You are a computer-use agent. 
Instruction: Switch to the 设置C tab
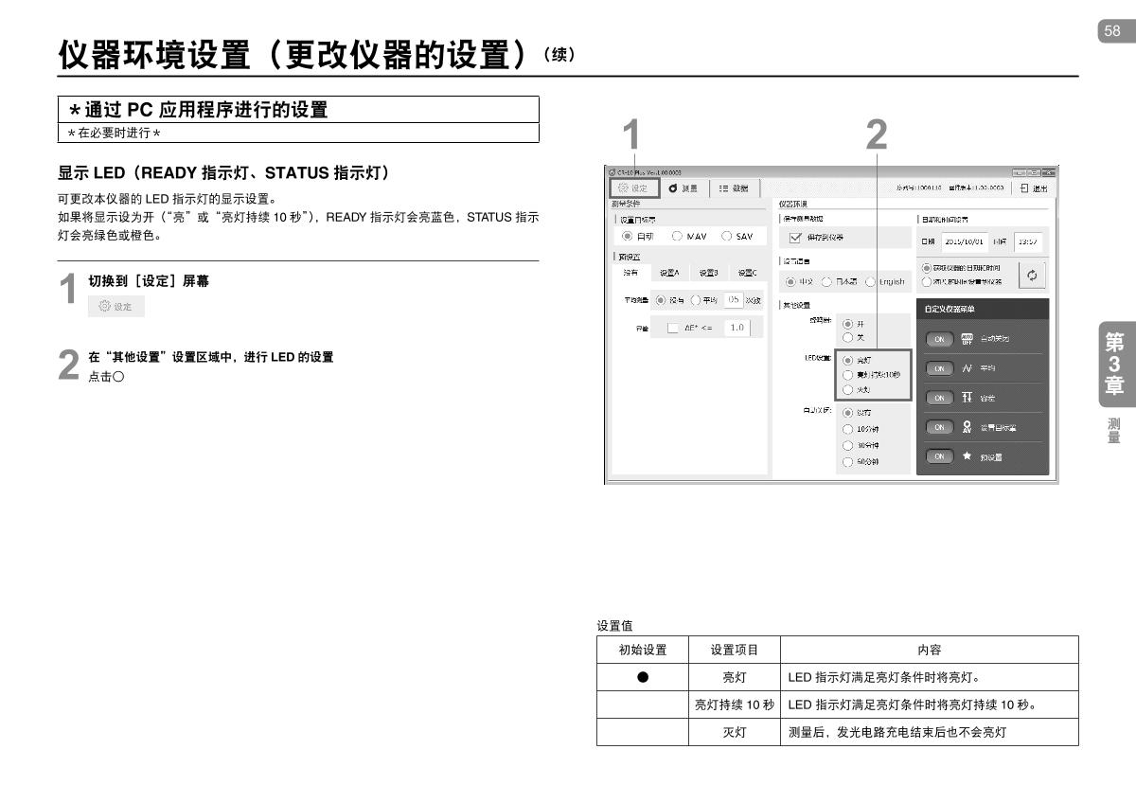pyautogui.click(x=747, y=273)
